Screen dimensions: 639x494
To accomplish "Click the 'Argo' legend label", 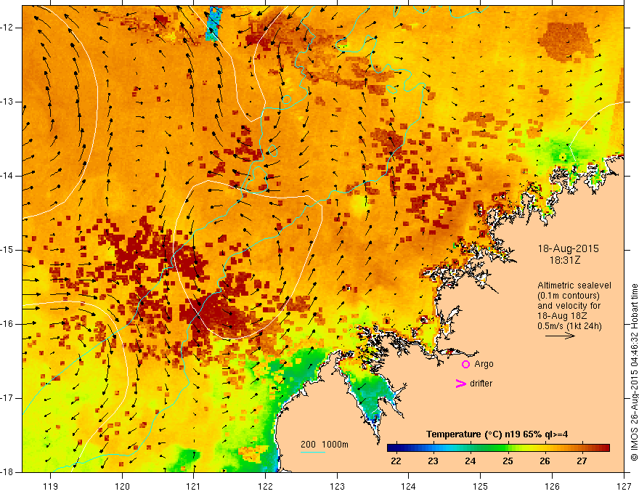I will pyautogui.click(x=484, y=364).
